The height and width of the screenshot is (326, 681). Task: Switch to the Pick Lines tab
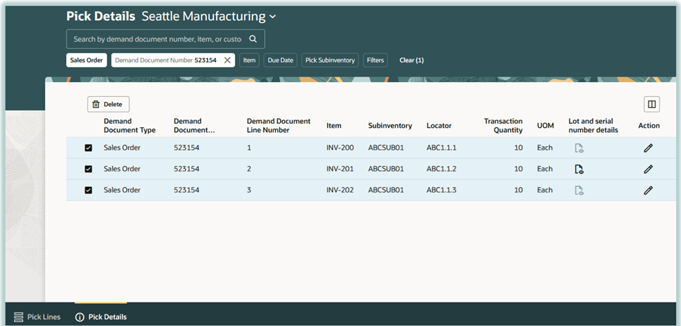click(x=38, y=317)
